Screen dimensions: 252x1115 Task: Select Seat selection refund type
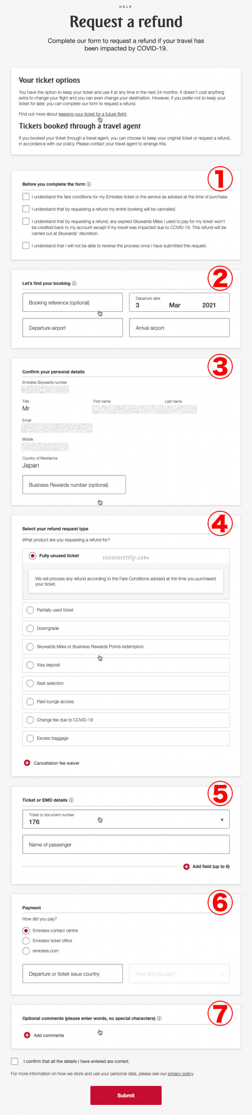coord(126,683)
